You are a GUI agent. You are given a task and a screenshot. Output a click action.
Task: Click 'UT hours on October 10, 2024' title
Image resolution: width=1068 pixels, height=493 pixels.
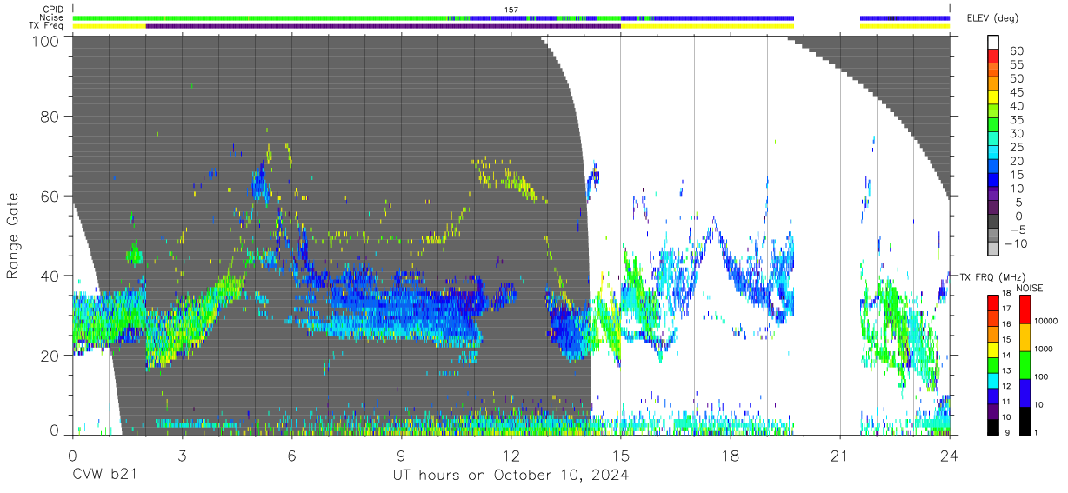pos(510,476)
